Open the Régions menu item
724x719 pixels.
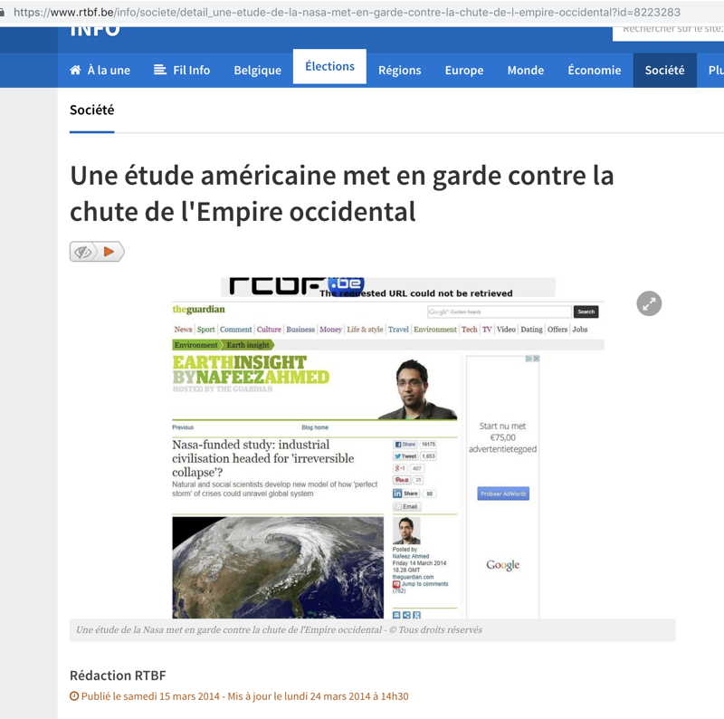(399, 71)
